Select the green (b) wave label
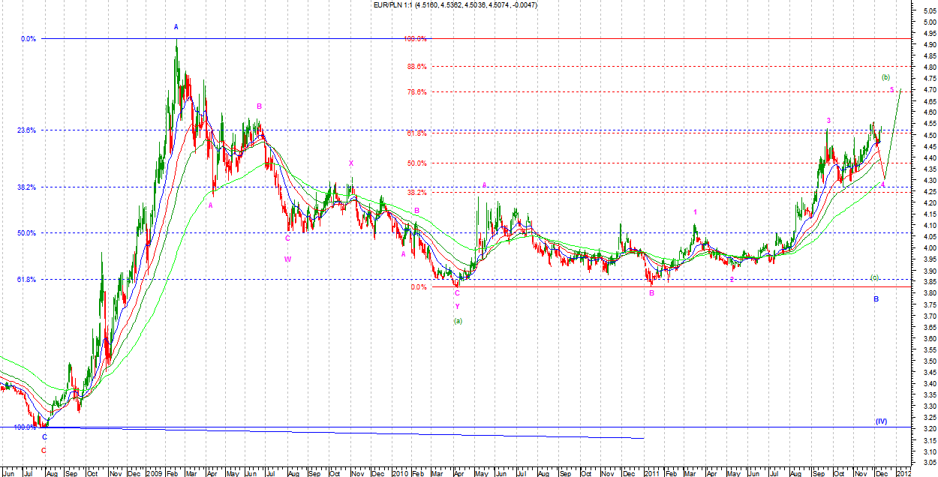The width and height of the screenshot is (938, 477). pyautogui.click(x=885, y=77)
